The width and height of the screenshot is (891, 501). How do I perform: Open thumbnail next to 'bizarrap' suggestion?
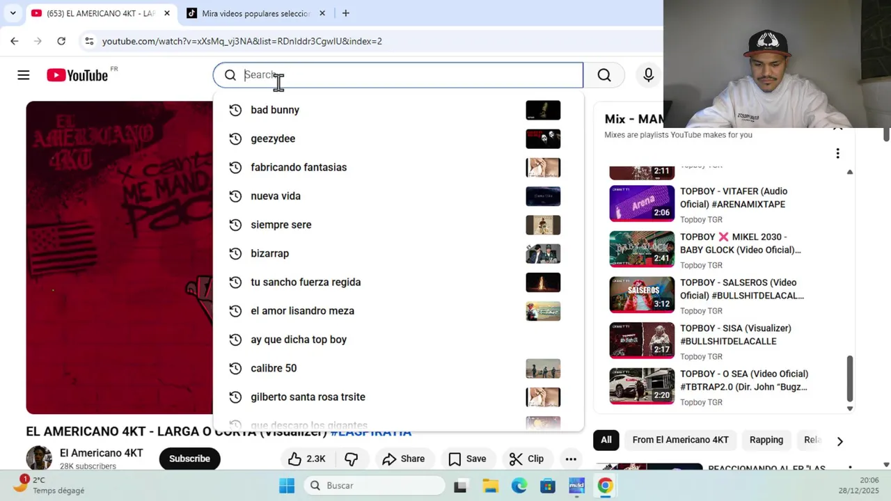coord(543,253)
